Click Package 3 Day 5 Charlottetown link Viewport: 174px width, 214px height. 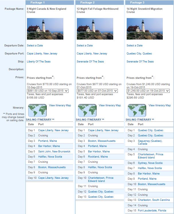[150, 156]
